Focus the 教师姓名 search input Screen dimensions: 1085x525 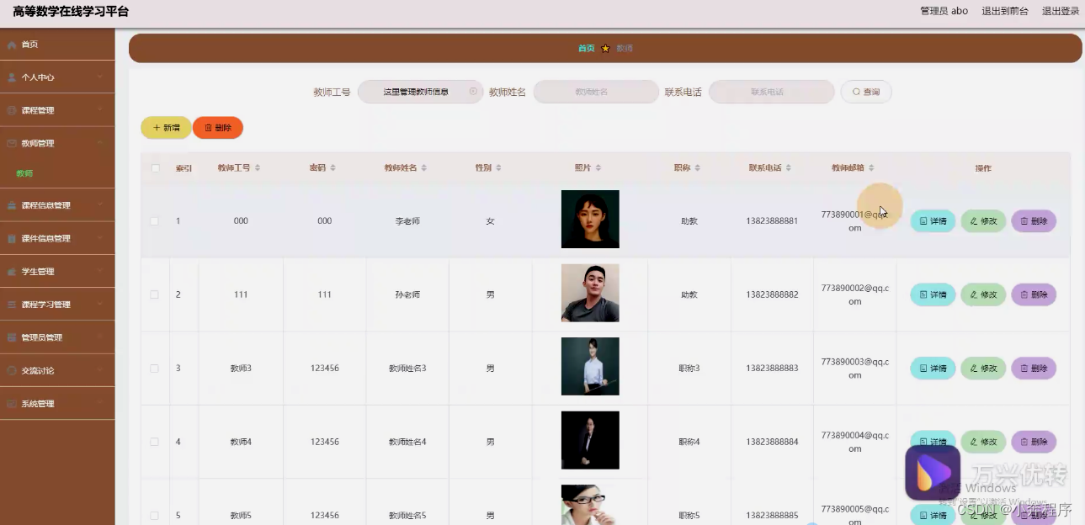click(596, 92)
